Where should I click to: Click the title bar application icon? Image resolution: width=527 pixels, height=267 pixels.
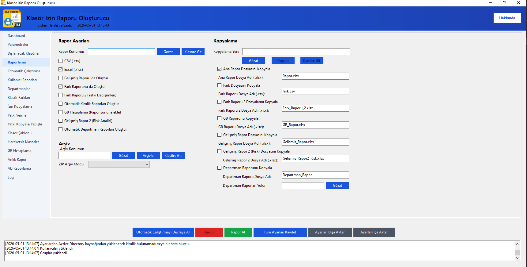pos(3,3)
